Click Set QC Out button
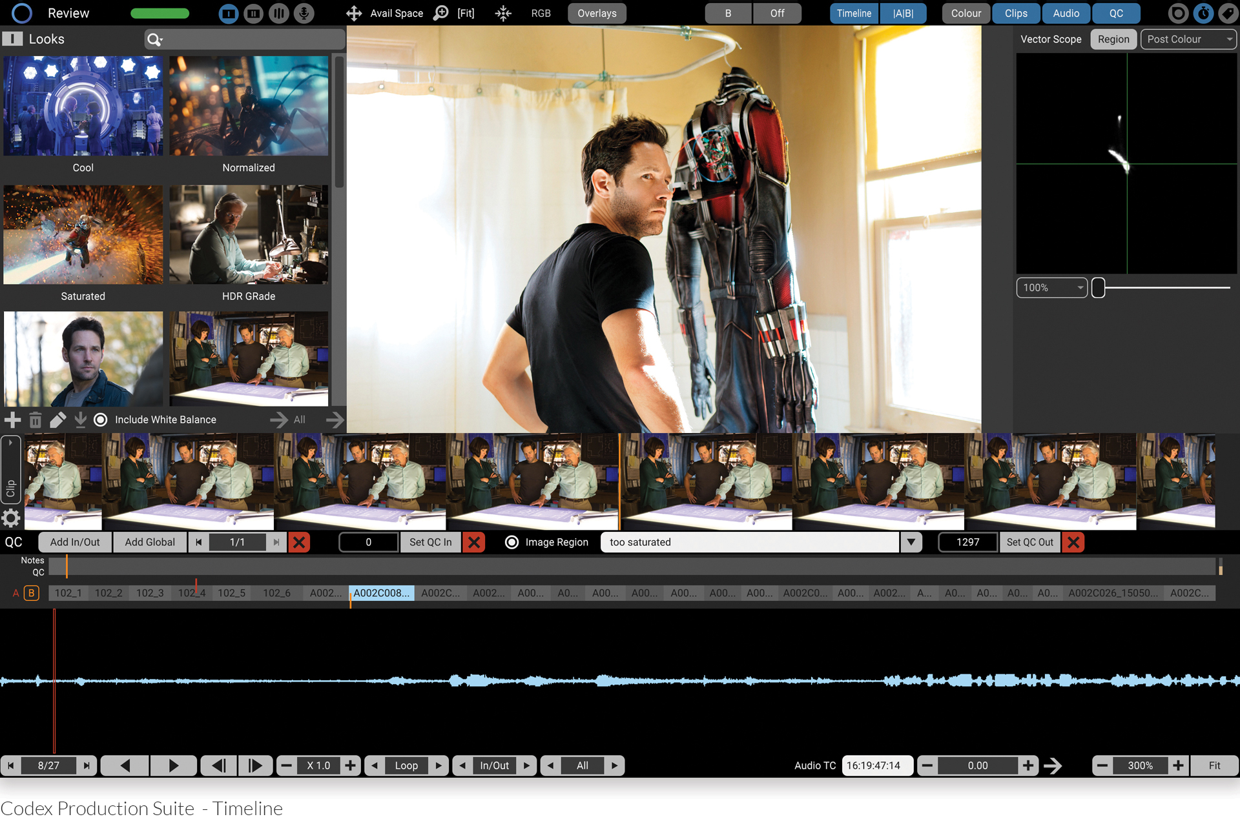Screen dimensions: 1240x819 pyautogui.click(x=1029, y=542)
